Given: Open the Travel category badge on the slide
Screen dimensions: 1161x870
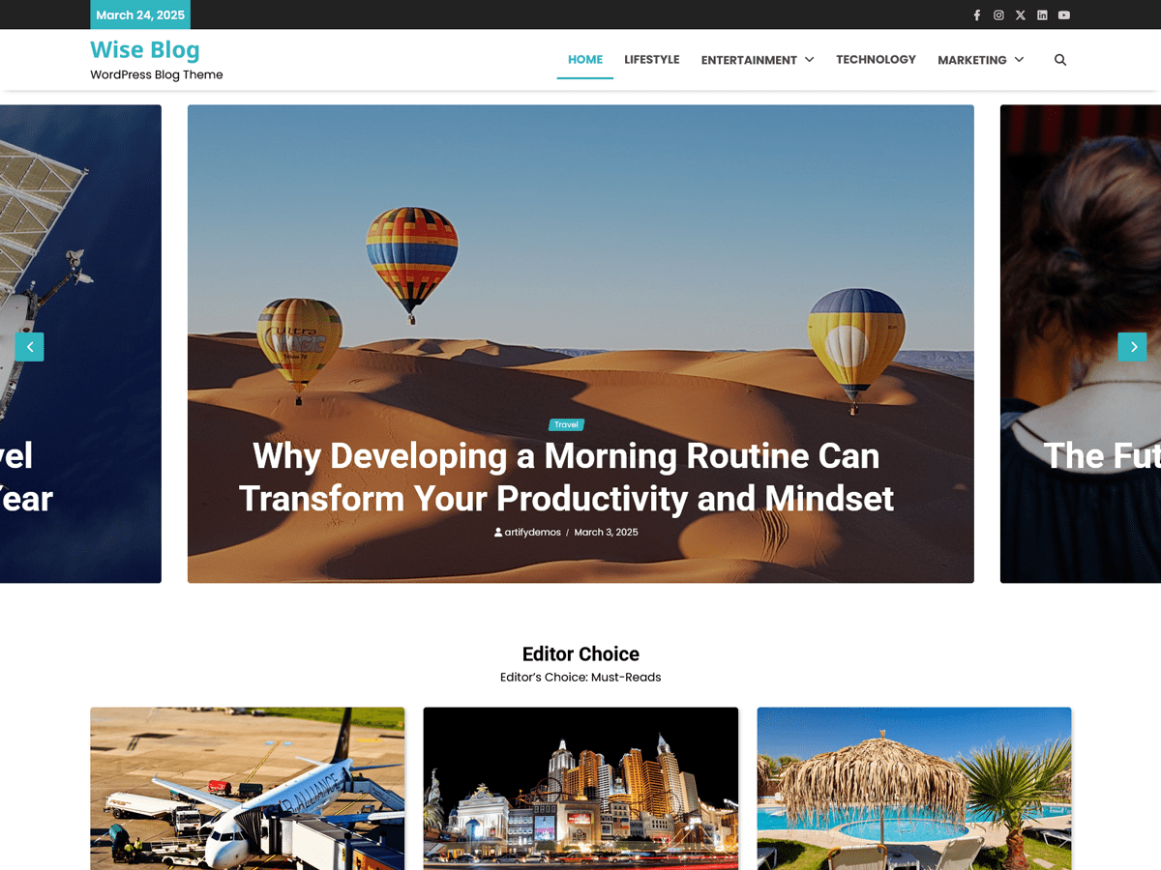Looking at the screenshot, I should [566, 424].
